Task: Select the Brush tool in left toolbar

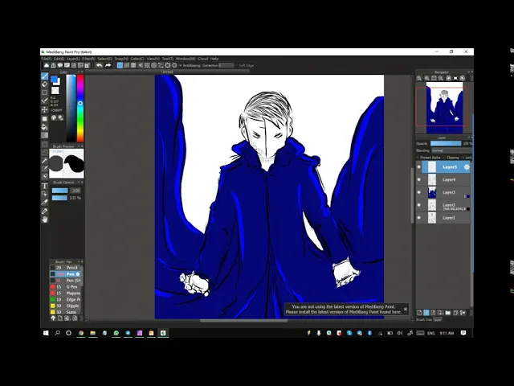Action: point(45,76)
